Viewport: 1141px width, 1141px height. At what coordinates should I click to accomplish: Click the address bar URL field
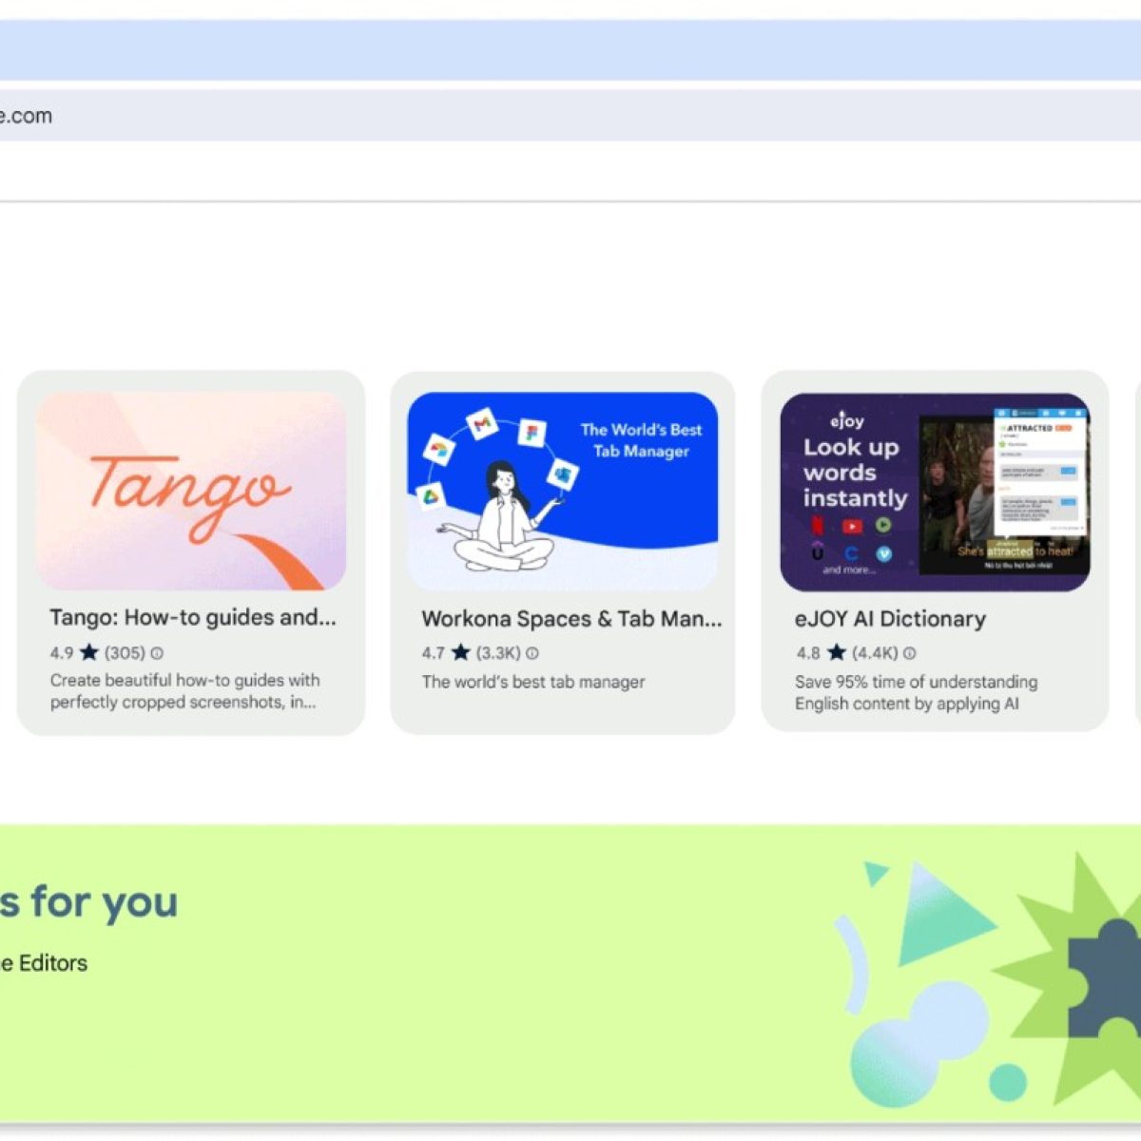click(x=570, y=116)
